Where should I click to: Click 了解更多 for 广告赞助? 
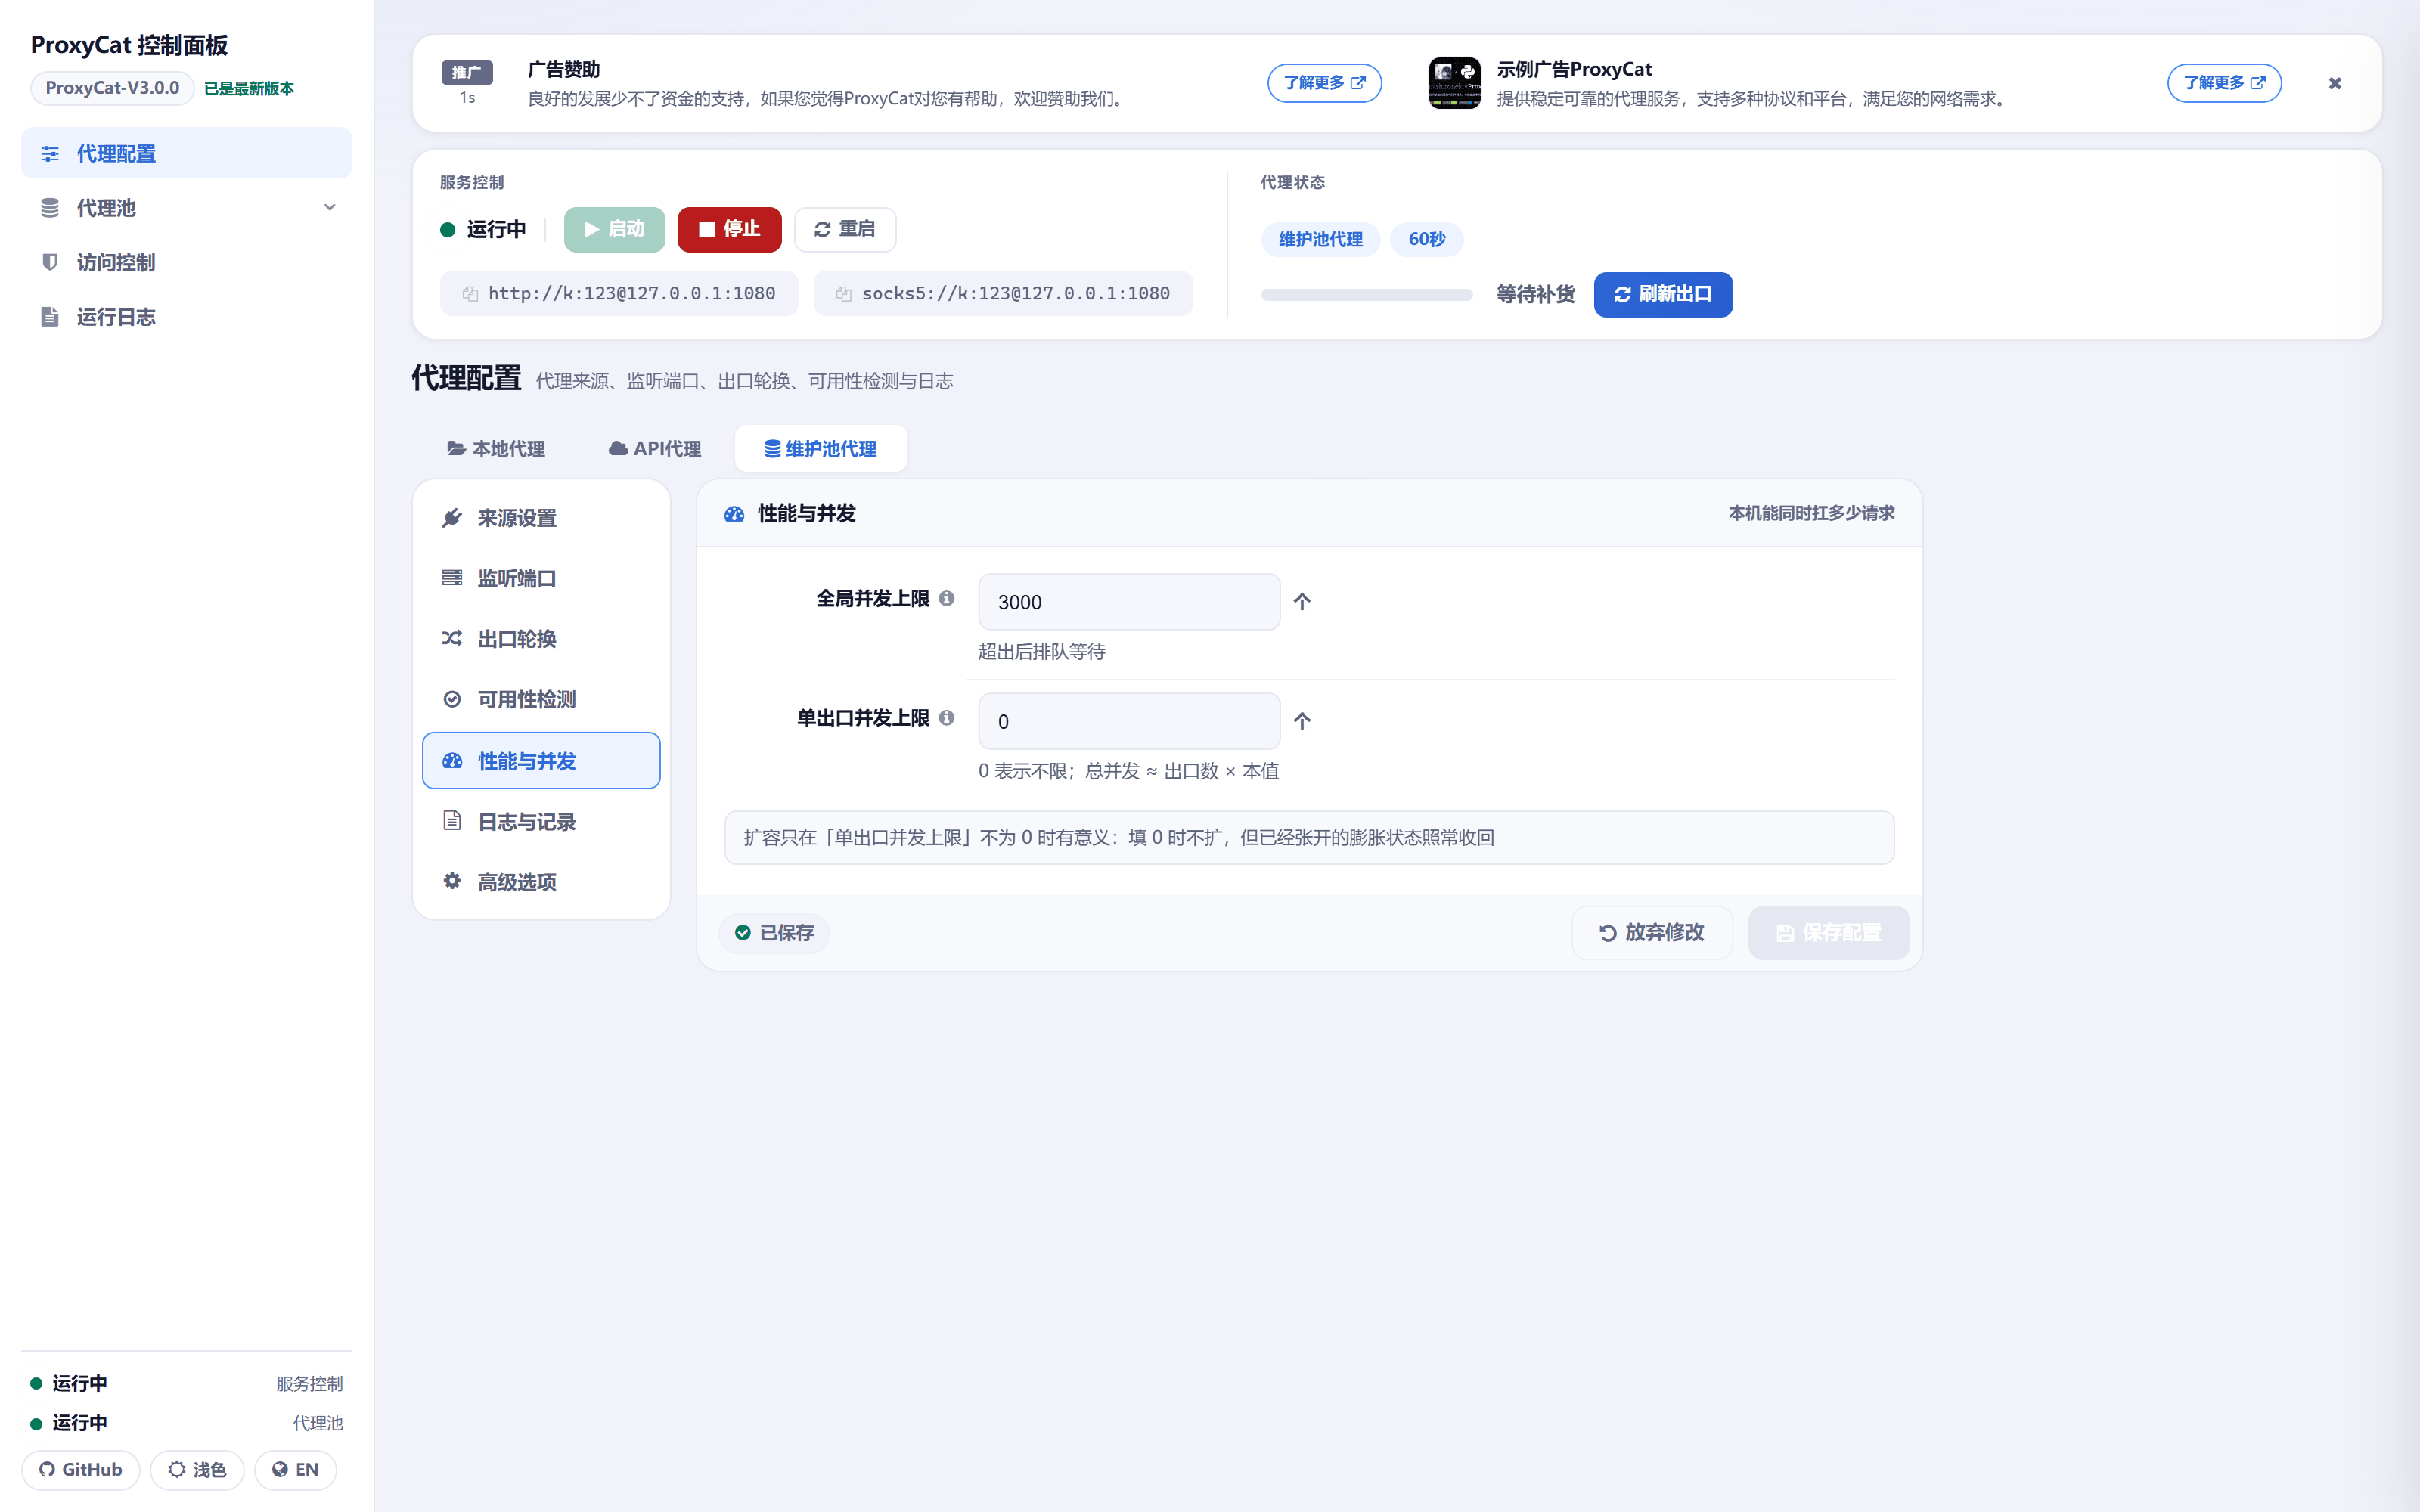[1324, 83]
